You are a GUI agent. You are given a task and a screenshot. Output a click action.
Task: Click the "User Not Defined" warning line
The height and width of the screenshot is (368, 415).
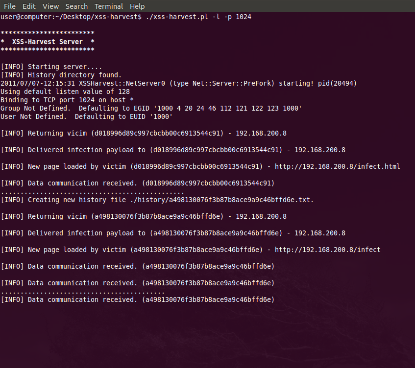point(86,117)
